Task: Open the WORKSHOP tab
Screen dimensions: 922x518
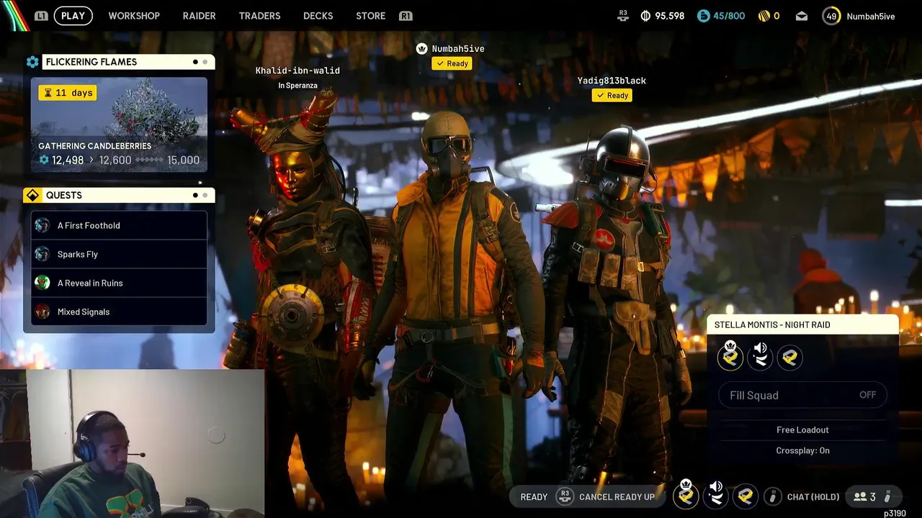Action: (x=134, y=16)
